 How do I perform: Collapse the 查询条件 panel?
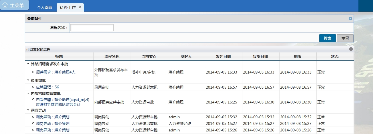click(x=350, y=19)
